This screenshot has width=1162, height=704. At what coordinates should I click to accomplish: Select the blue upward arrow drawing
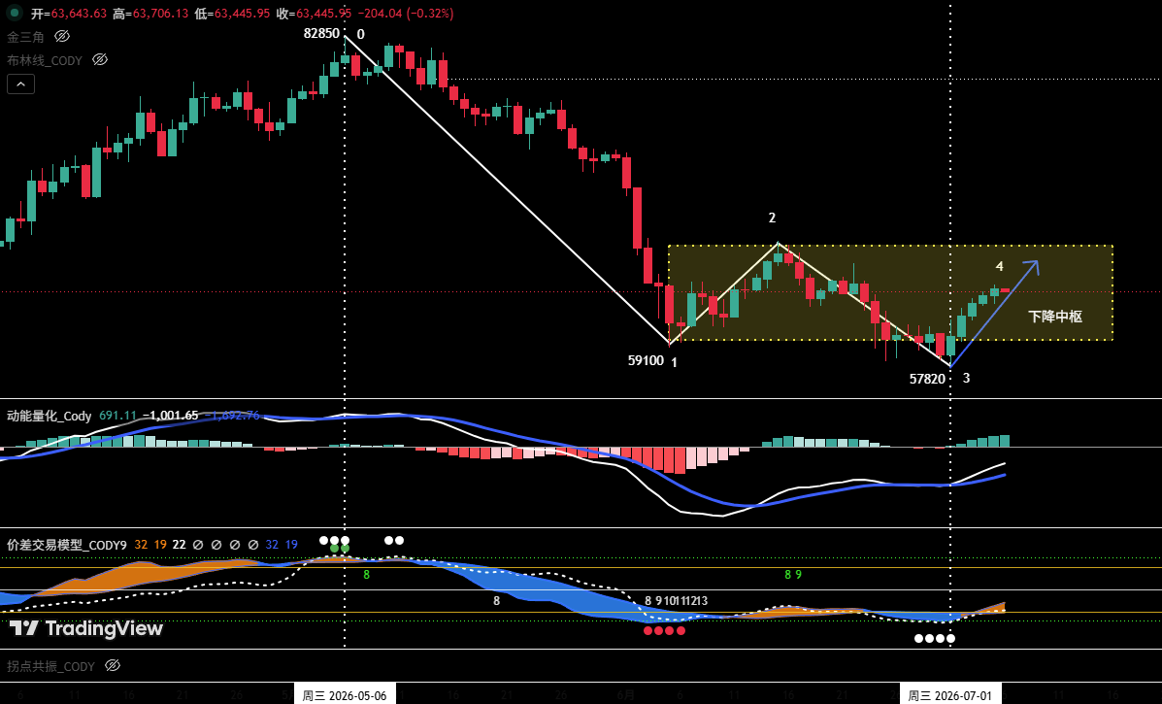click(994, 314)
